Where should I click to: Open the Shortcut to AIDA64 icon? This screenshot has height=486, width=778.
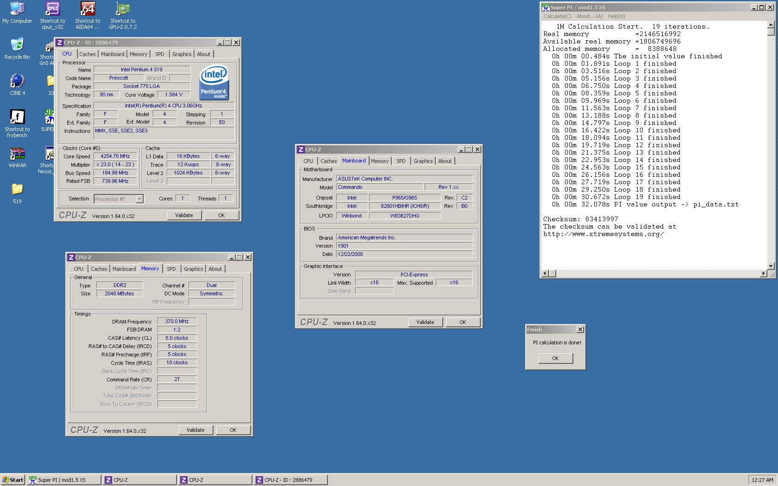click(88, 15)
